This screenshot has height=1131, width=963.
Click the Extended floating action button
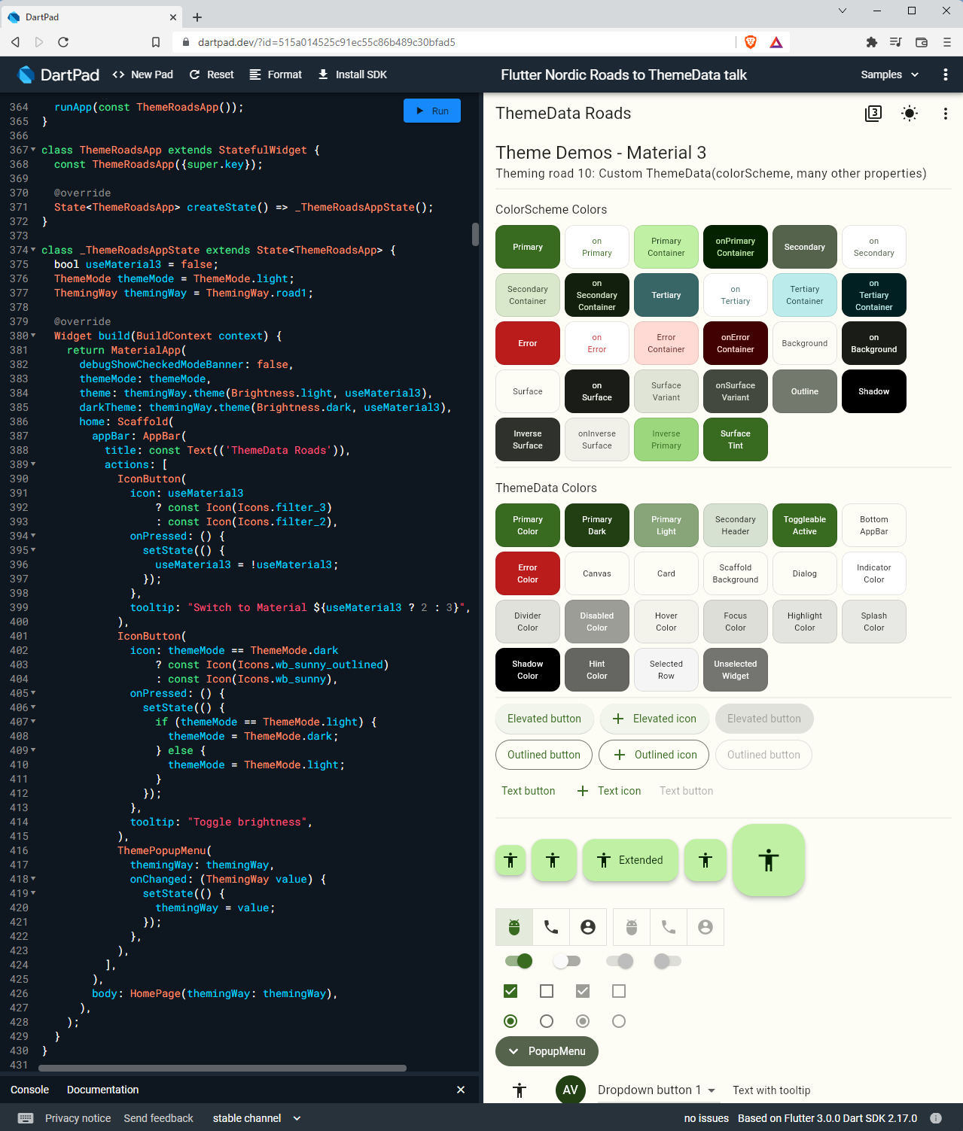pyautogui.click(x=630, y=860)
